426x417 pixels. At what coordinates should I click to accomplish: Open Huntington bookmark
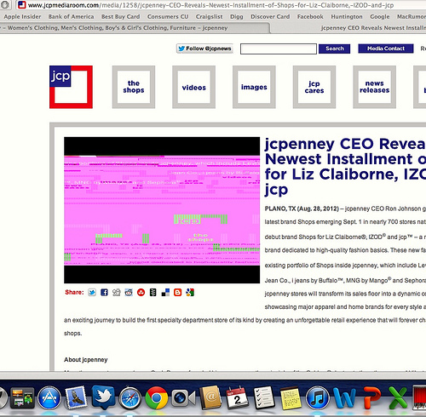[347, 17]
